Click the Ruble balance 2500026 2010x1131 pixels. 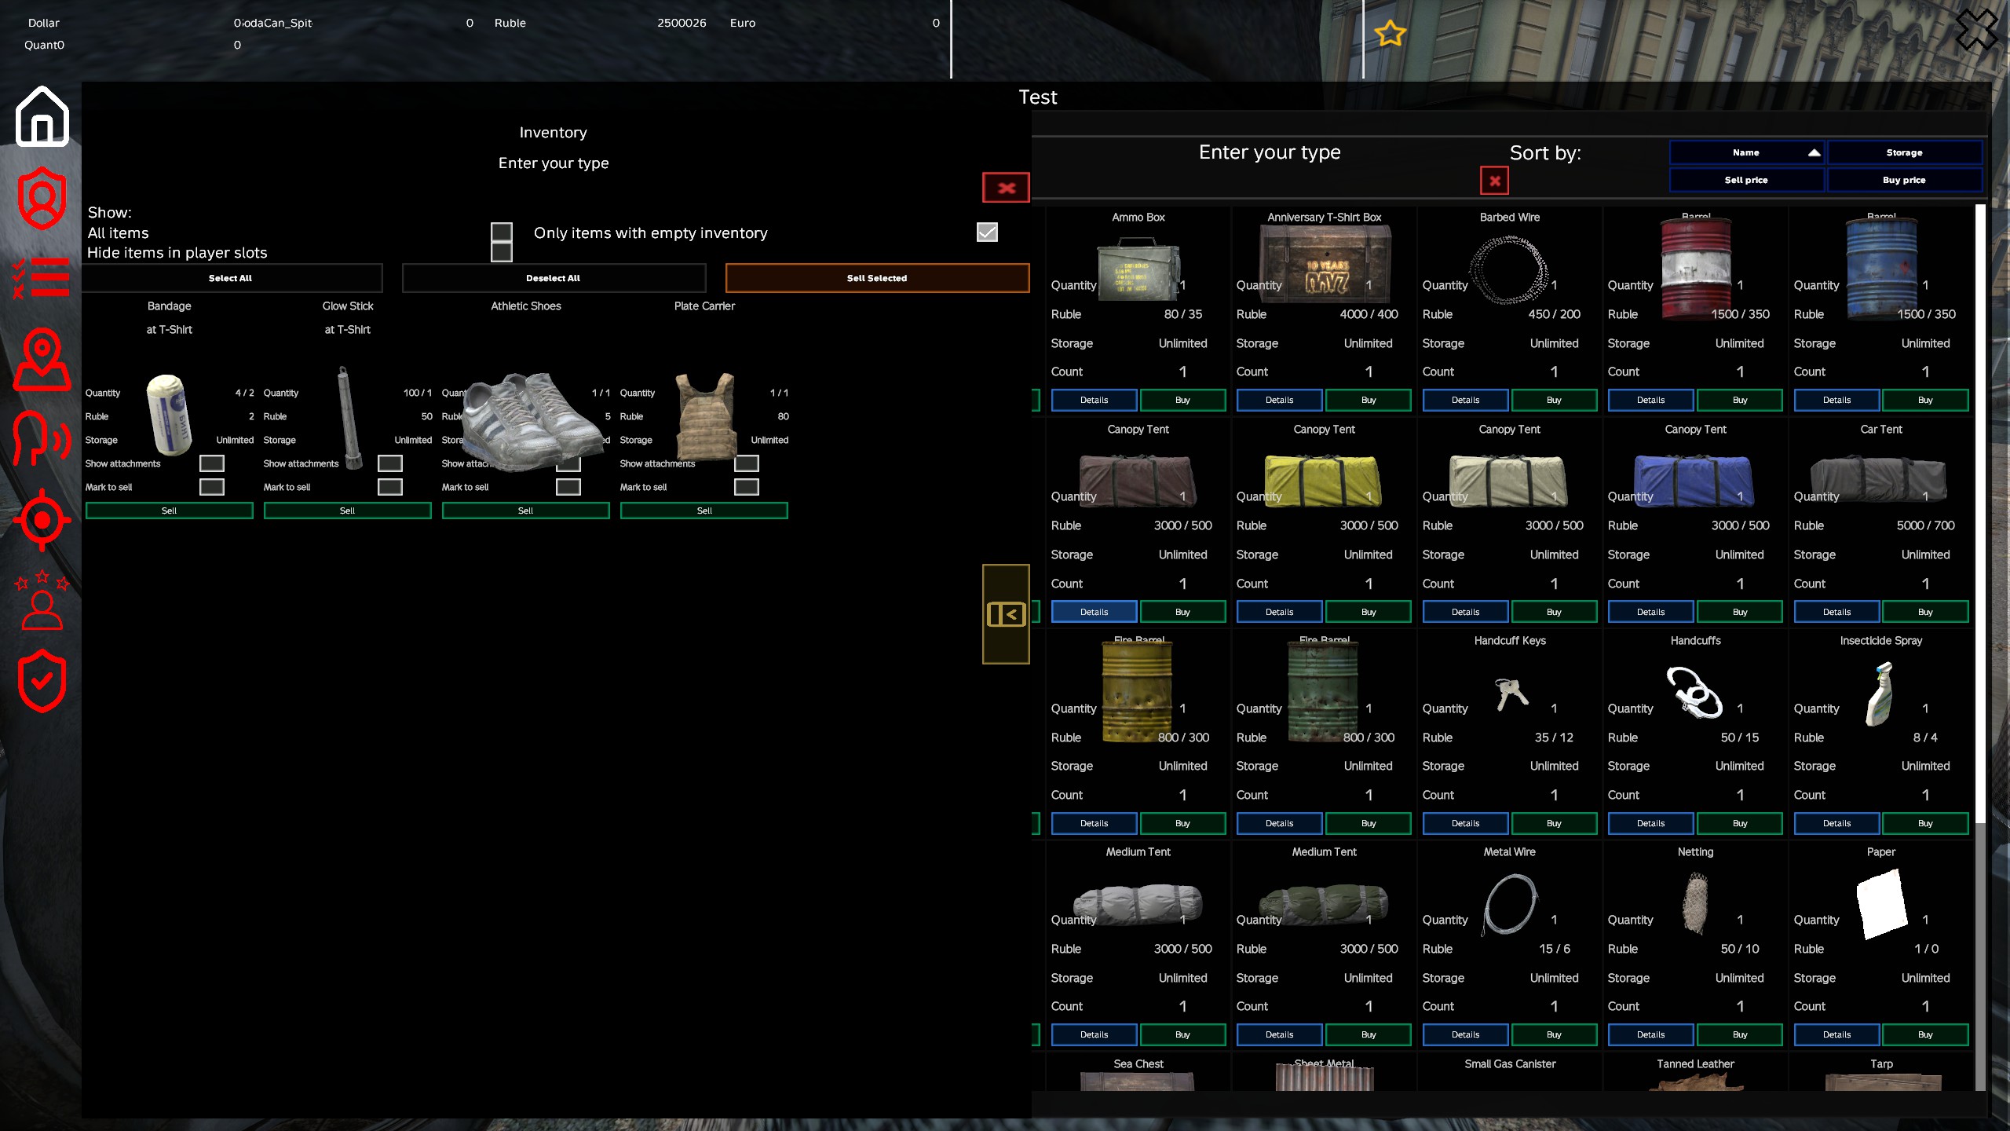[x=682, y=23]
